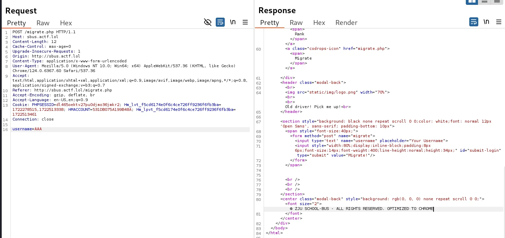Screen dimensions: 505x238
Task: Click the ZJU SCHOOL-BUS footer line in Response
Action: (361, 209)
